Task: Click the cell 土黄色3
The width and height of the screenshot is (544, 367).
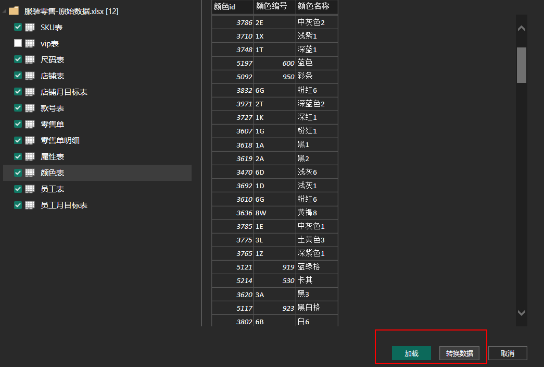Action: click(x=317, y=240)
